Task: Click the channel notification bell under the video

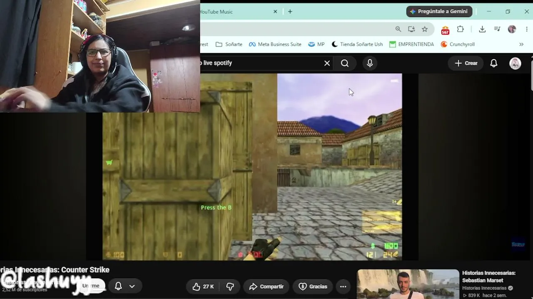Action: click(118, 286)
